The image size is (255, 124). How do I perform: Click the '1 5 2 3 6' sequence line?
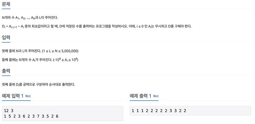coord(31,116)
